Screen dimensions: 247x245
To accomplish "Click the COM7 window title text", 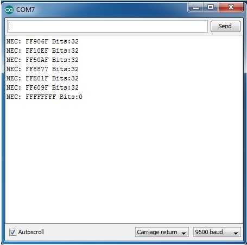I will click(26, 10).
